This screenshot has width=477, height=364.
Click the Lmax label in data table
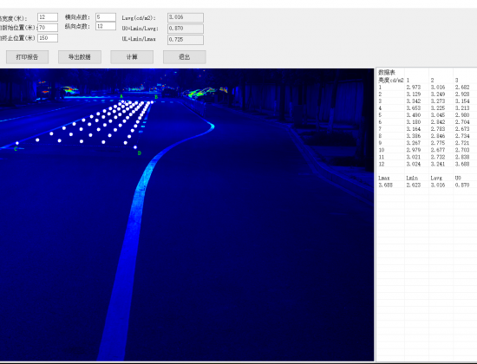point(383,178)
